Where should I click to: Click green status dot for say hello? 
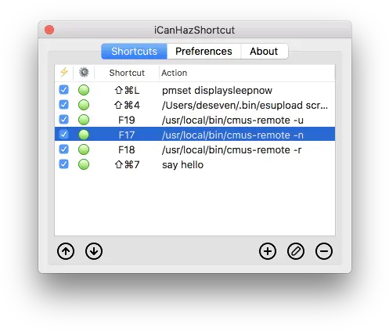point(84,164)
